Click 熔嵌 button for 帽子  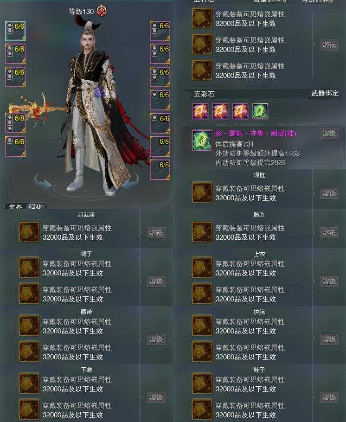[x=156, y=281]
